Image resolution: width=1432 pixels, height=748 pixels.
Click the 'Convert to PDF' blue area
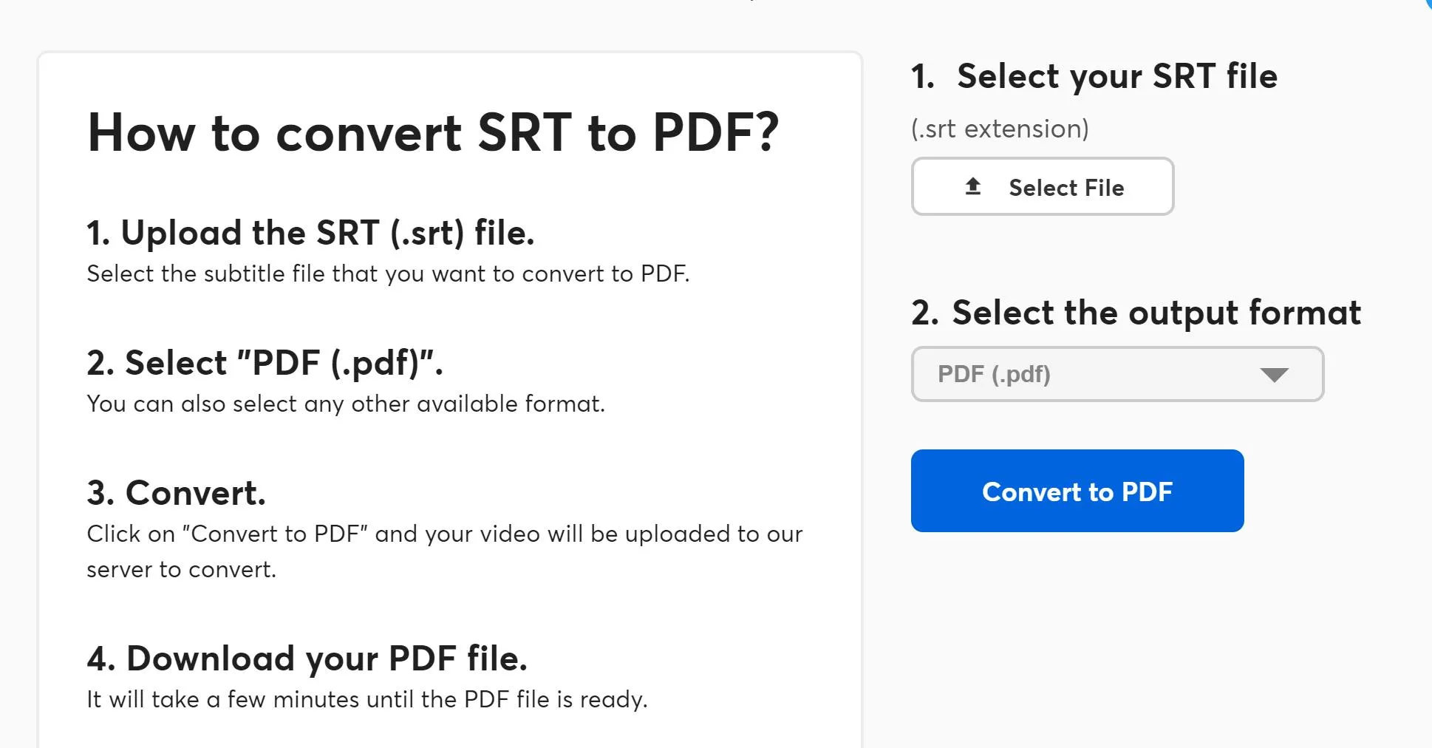(x=1077, y=491)
